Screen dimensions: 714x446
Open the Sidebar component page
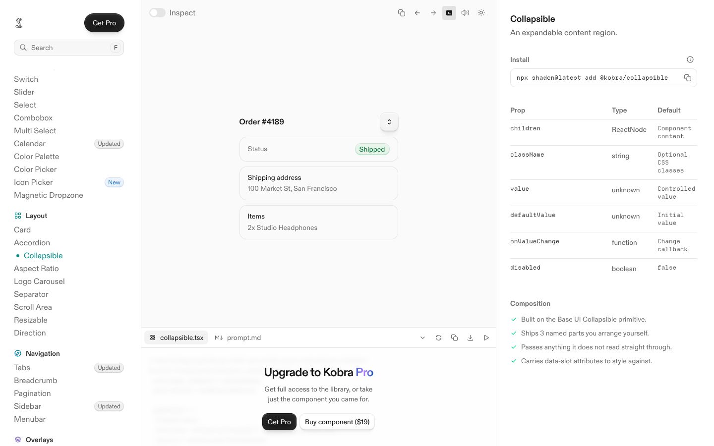coord(27,406)
